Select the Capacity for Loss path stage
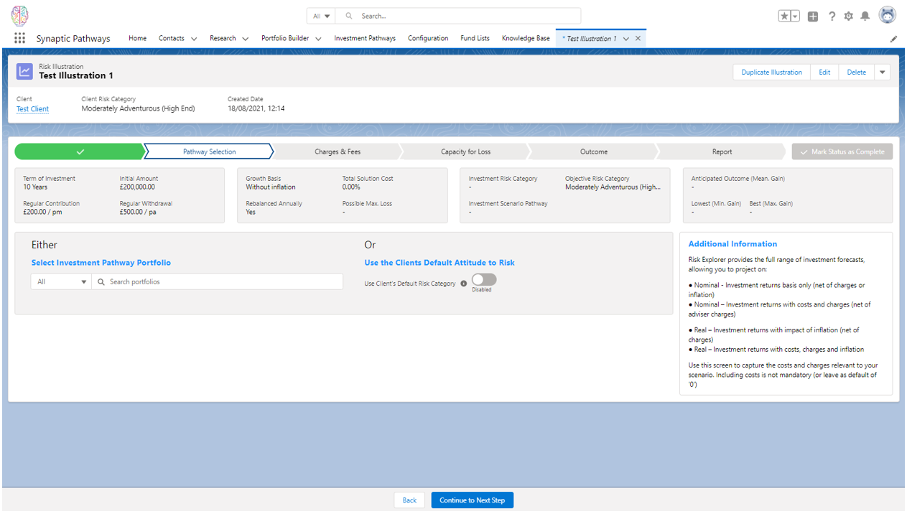This screenshot has width=907, height=514. pos(465,151)
